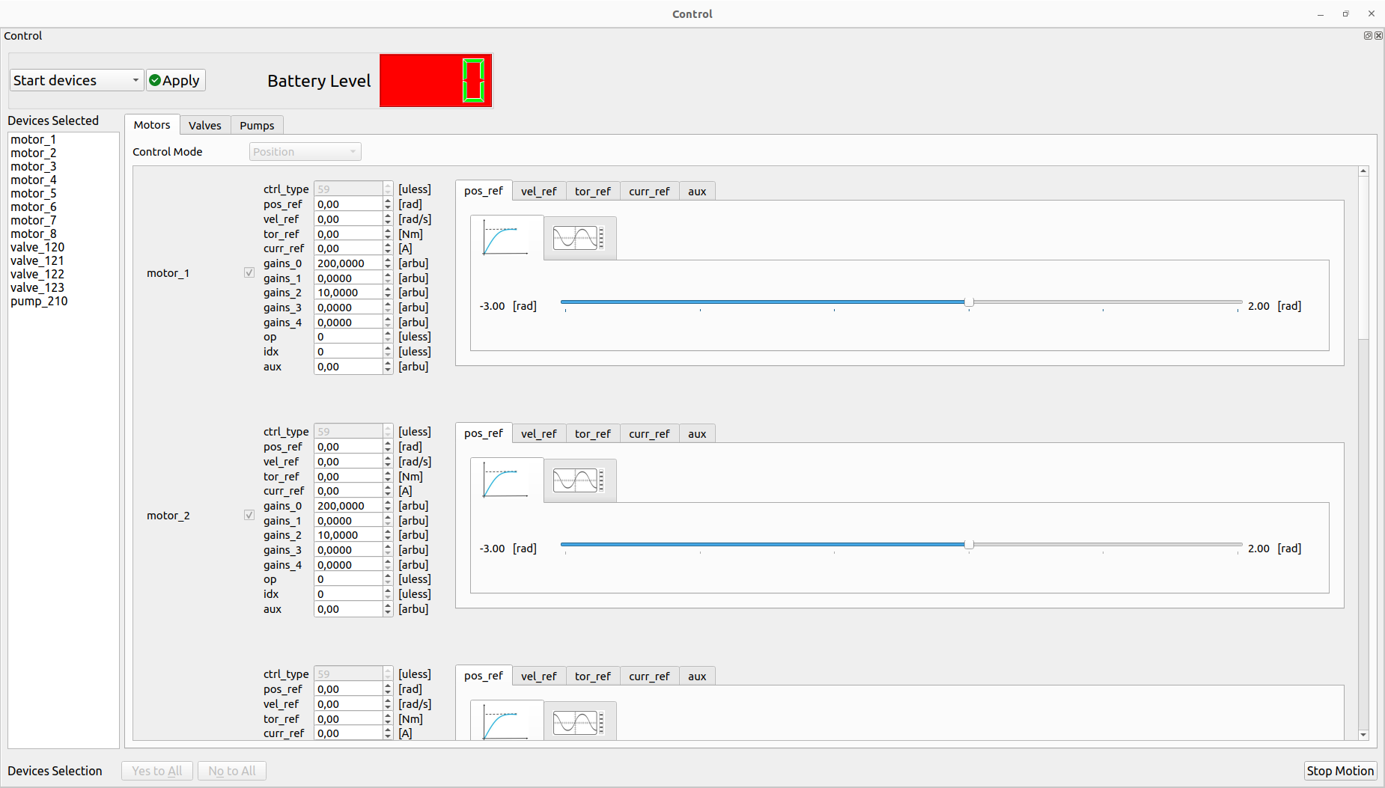The width and height of the screenshot is (1385, 788).
Task: Open motor_1 tor_ref tab
Action: coord(593,192)
